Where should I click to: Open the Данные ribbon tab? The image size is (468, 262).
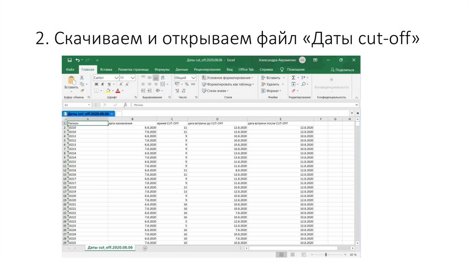pyautogui.click(x=182, y=69)
